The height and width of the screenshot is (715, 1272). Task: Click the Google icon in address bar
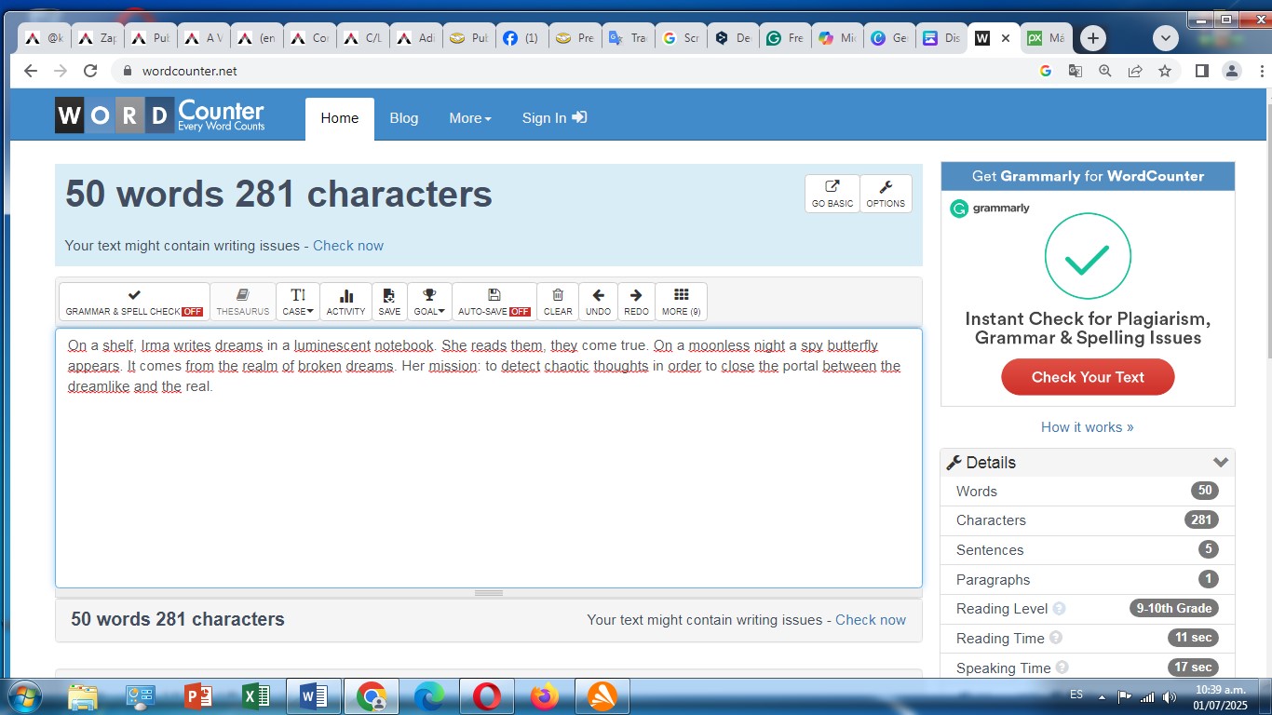click(1045, 71)
